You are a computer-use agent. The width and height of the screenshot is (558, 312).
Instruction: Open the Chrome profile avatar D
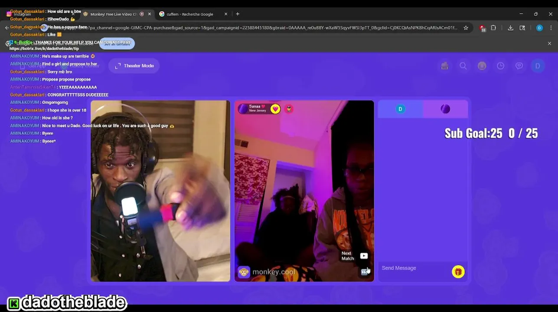(539, 28)
